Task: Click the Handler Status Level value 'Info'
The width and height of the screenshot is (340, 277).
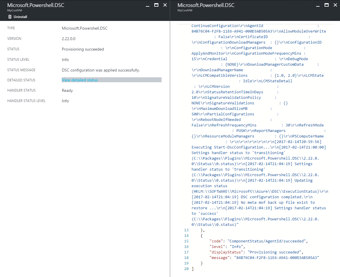Action: point(65,101)
